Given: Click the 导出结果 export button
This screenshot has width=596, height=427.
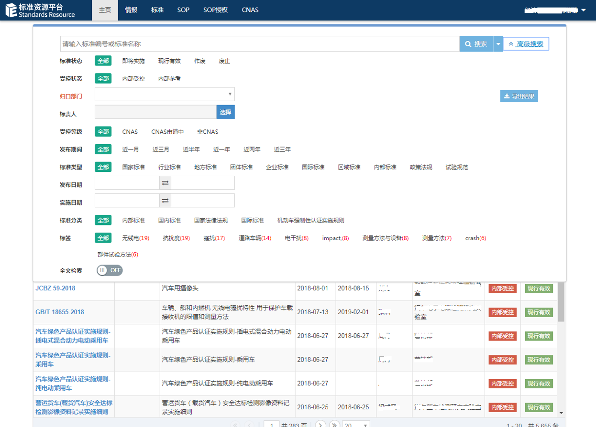Looking at the screenshot, I should click(519, 96).
